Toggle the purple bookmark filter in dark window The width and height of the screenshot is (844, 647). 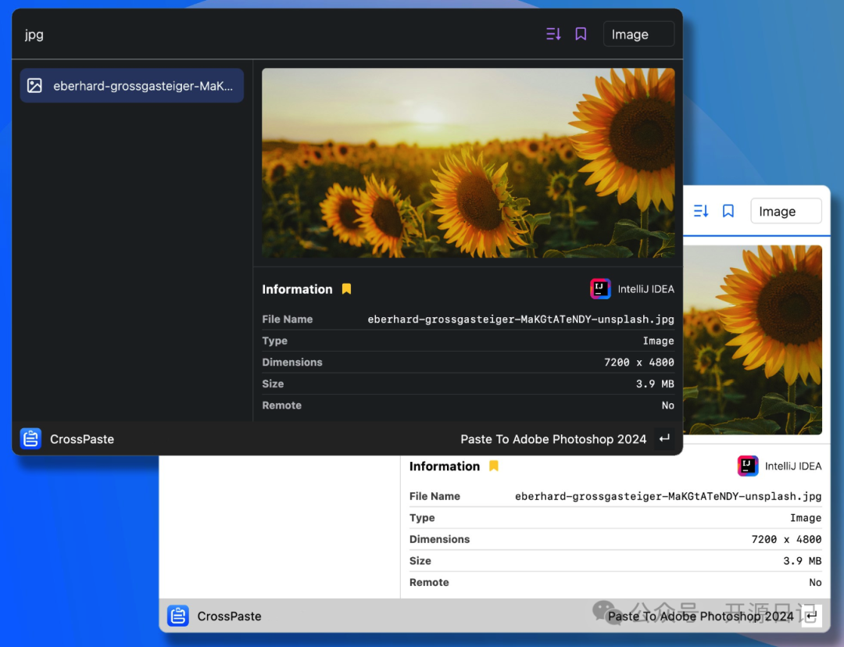(x=581, y=34)
